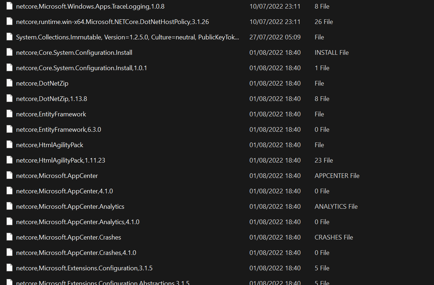
Task: Select file name netcore,DotNetZip,1.13.8
Action: (52, 99)
